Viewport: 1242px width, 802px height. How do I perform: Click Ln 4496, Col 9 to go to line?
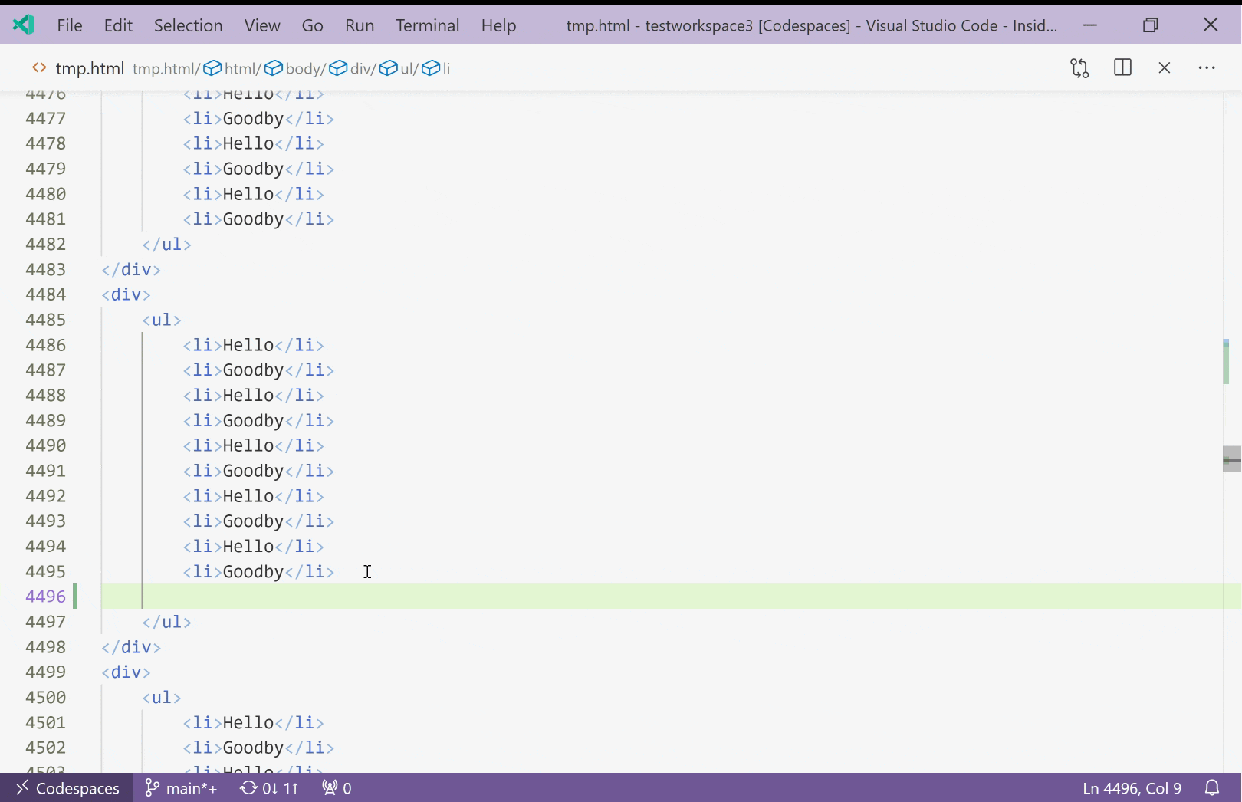[x=1132, y=788]
